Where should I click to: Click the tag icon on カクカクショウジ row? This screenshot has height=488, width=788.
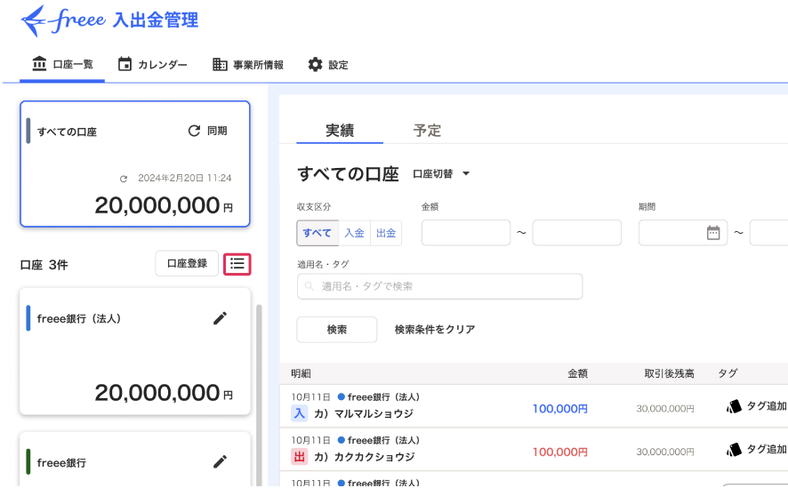(734, 450)
